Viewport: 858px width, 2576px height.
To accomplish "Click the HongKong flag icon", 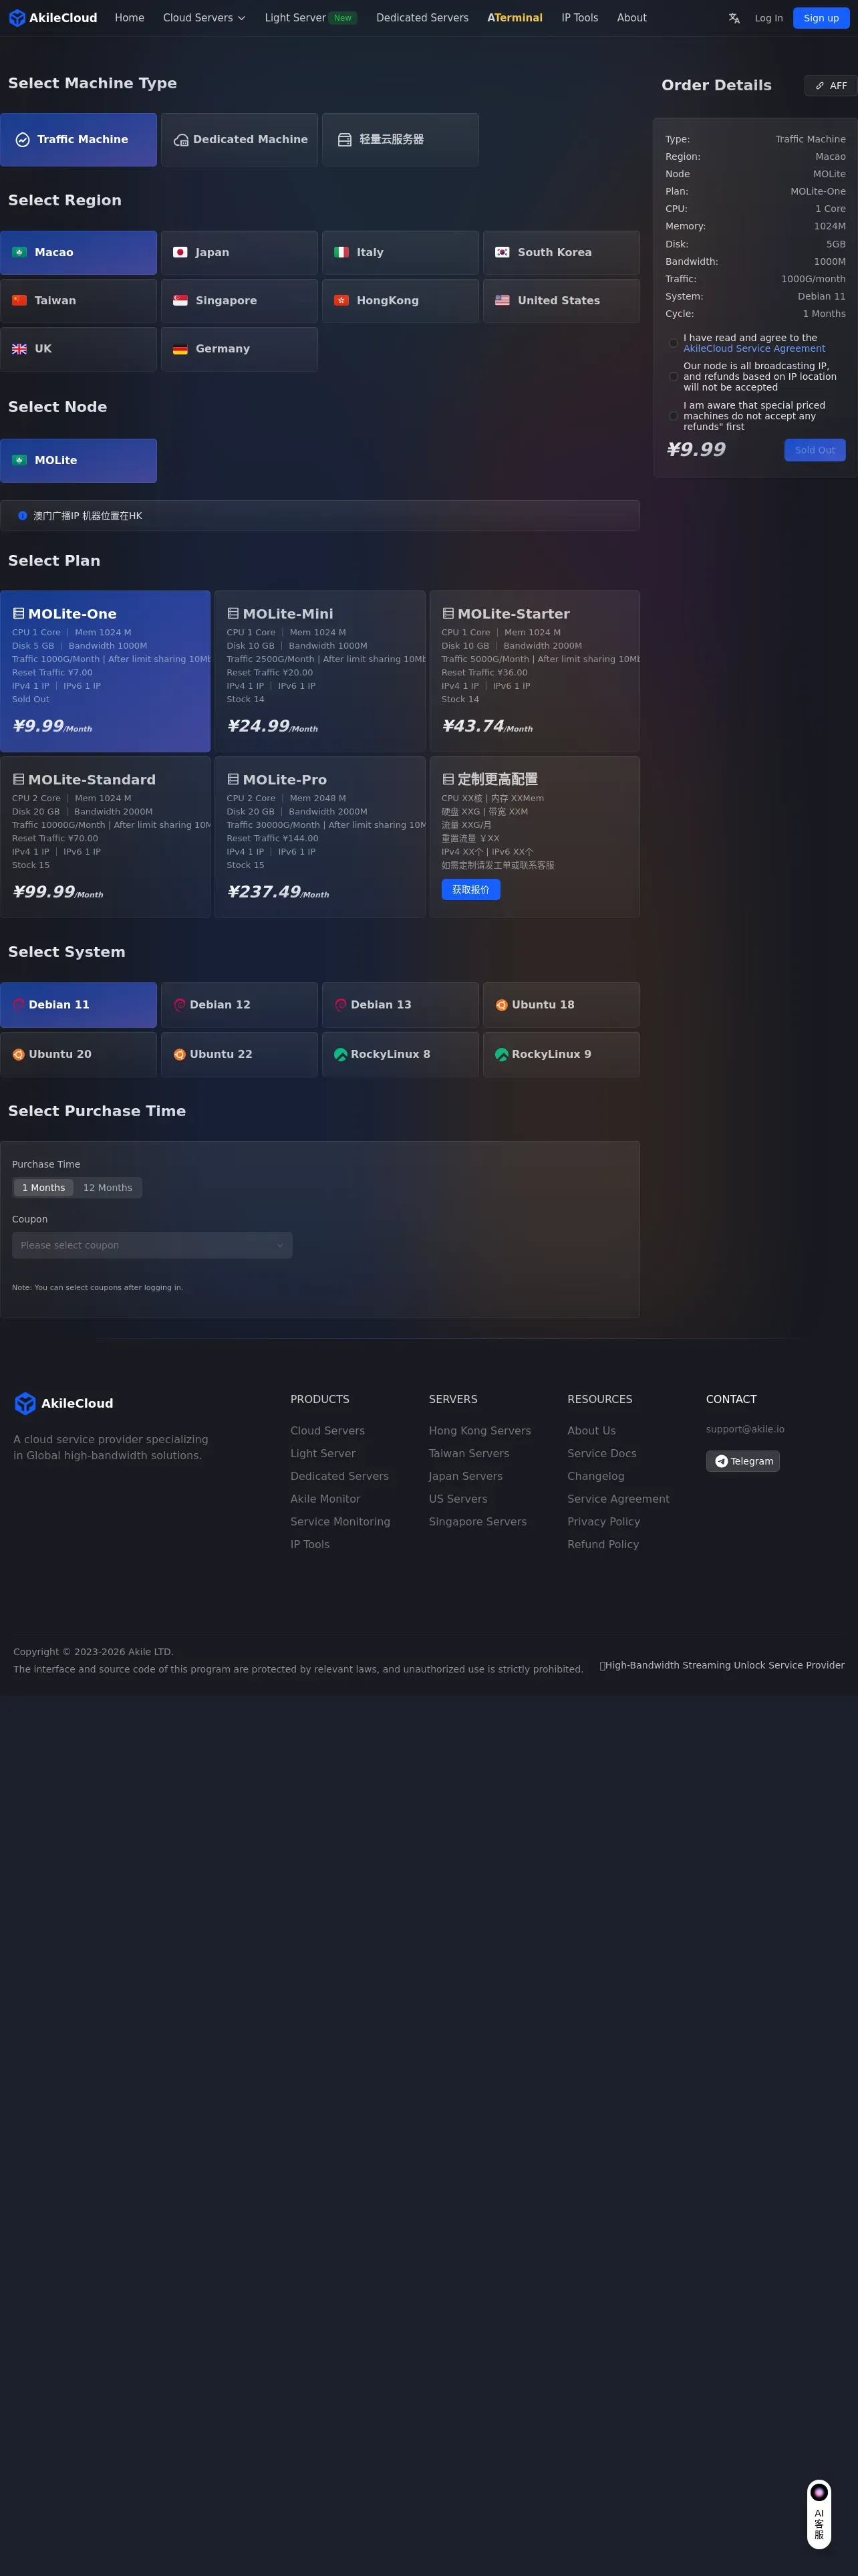I will click(x=341, y=300).
